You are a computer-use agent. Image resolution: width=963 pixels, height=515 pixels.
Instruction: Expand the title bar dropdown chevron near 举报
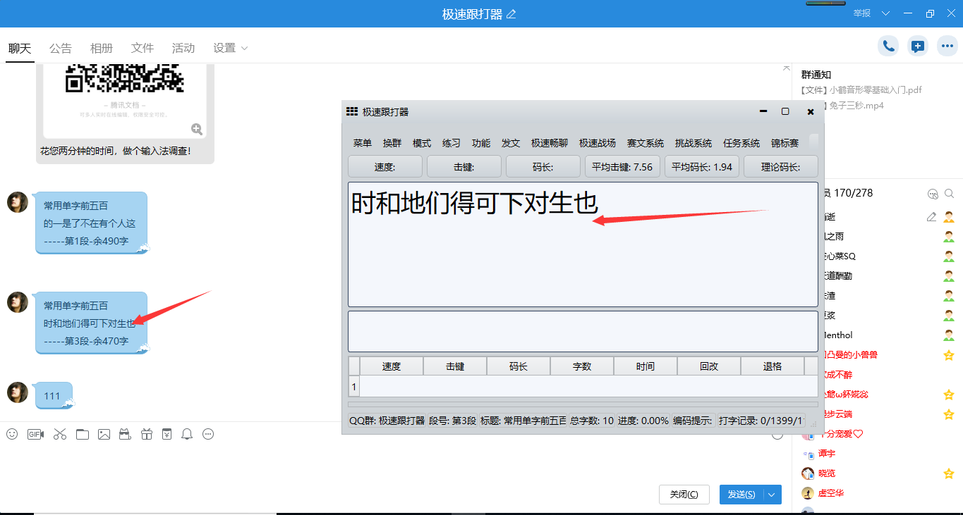885,13
